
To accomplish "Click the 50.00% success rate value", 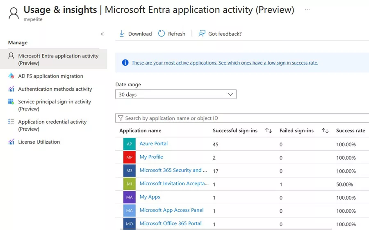I will pyautogui.click(x=344, y=184).
